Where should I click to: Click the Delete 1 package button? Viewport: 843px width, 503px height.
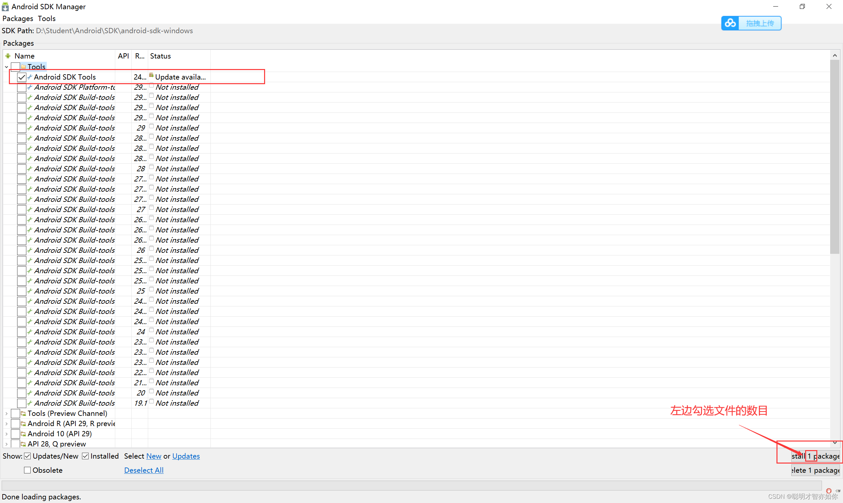coord(815,470)
